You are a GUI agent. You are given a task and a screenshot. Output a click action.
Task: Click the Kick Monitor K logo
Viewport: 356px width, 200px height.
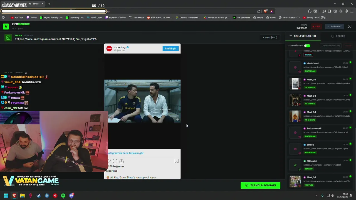tap(6, 26)
